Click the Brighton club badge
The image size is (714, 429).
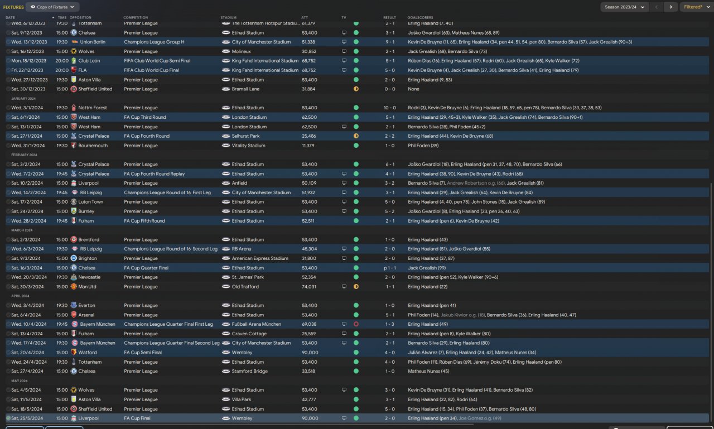pyautogui.click(x=74, y=258)
